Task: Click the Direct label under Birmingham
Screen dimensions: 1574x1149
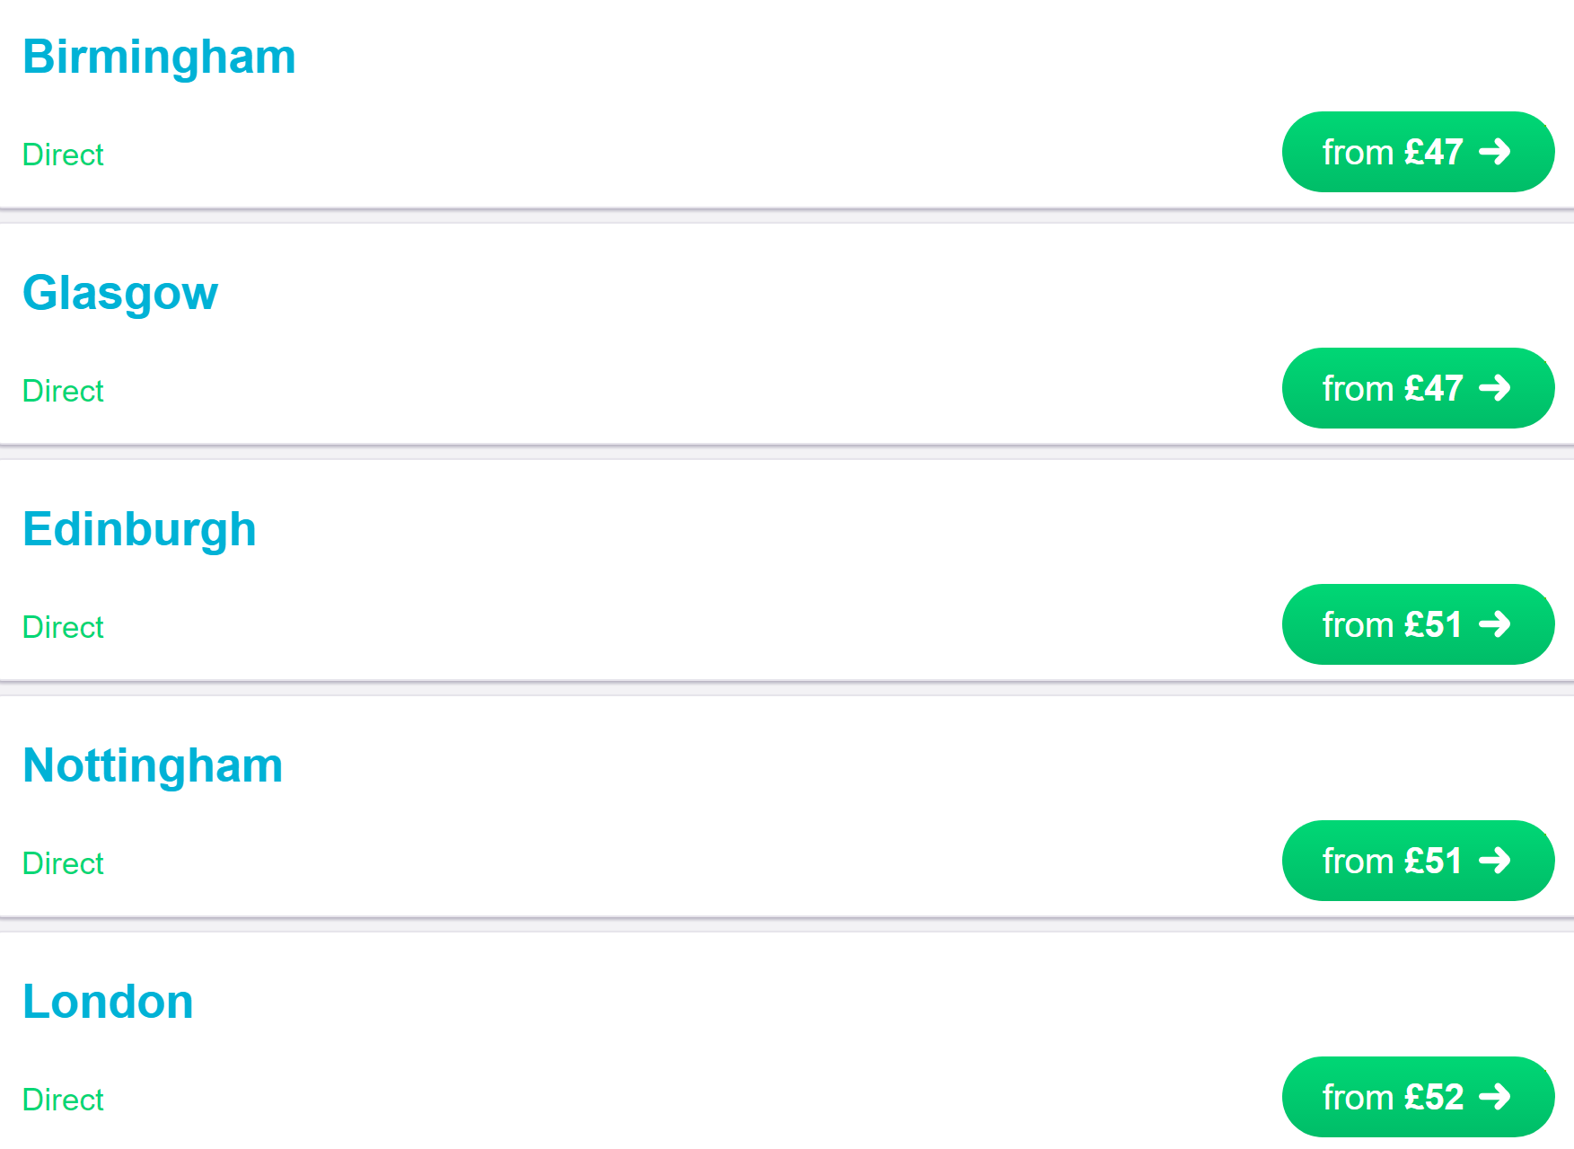Action: click(63, 155)
